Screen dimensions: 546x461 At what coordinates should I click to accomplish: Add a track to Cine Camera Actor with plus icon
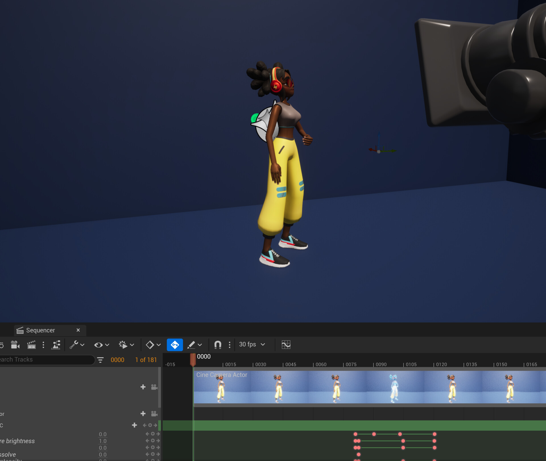click(x=143, y=387)
